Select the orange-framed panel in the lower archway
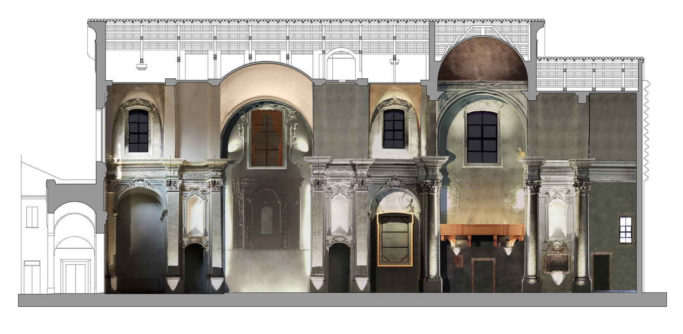The width and height of the screenshot is (683, 334). (395, 239)
